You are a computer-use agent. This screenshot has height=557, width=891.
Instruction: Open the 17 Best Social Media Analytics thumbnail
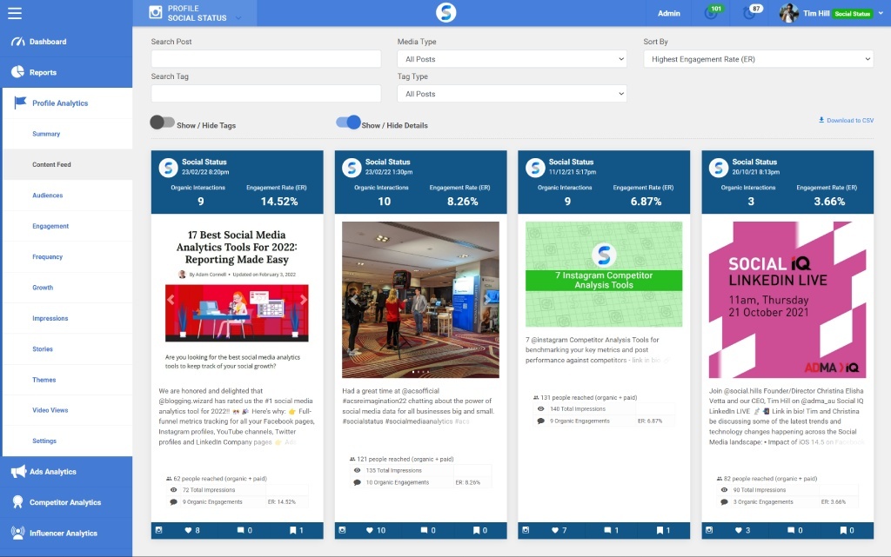coord(237,300)
